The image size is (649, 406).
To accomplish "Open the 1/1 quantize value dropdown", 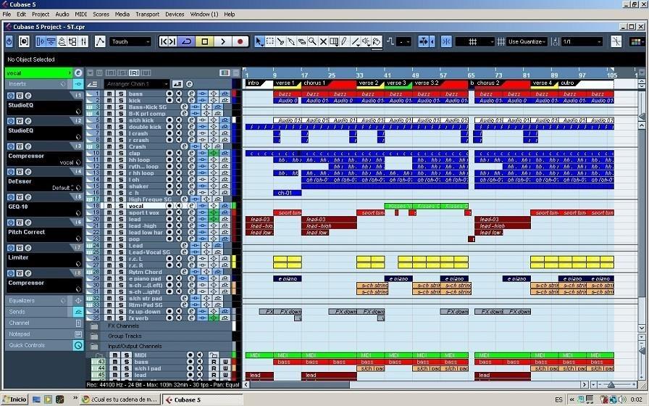I will [x=582, y=41].
